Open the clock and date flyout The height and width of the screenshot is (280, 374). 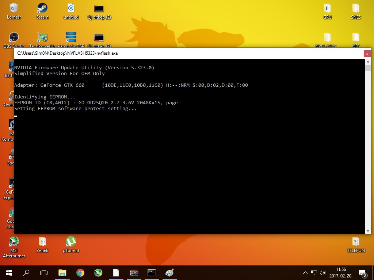click(341, 273)
